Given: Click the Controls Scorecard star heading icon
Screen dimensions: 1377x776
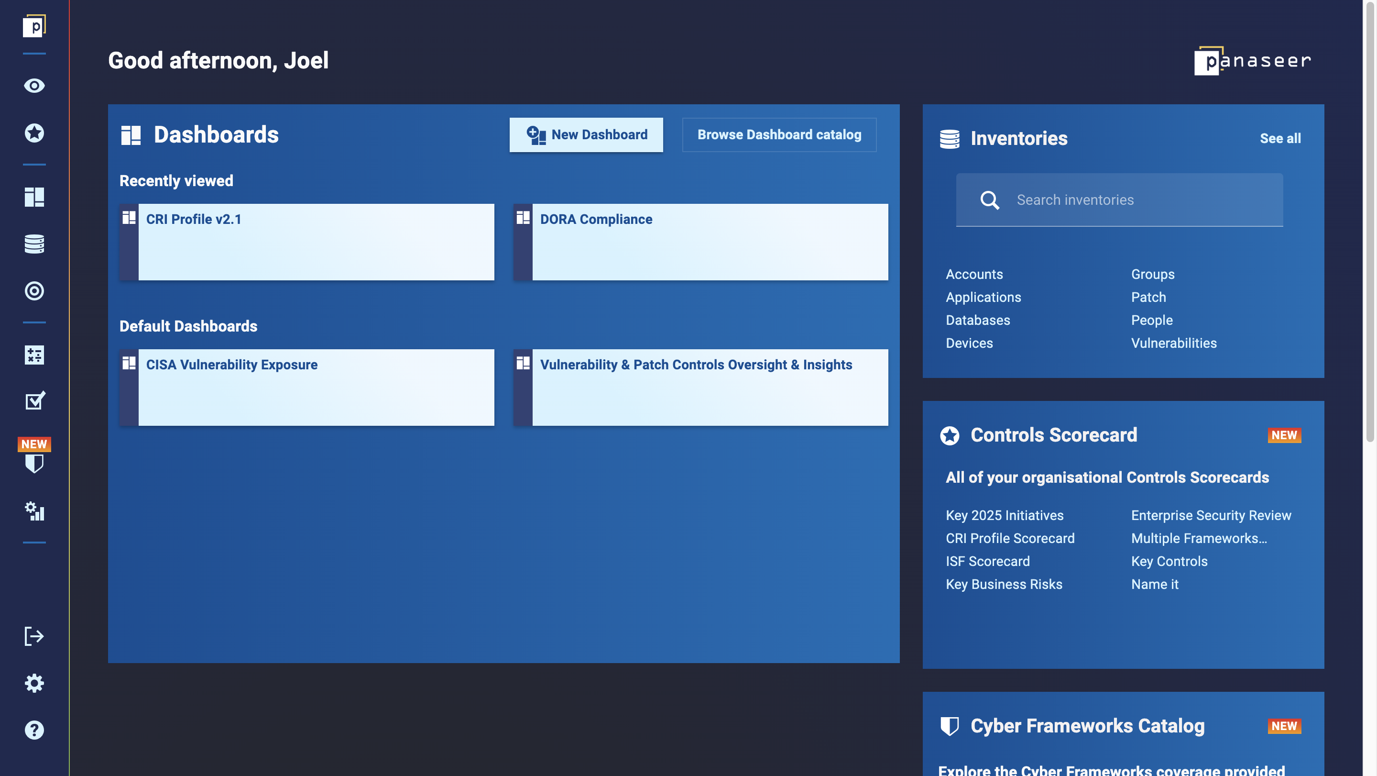Looking at the screenshot, I should click(x=950, y=435).
